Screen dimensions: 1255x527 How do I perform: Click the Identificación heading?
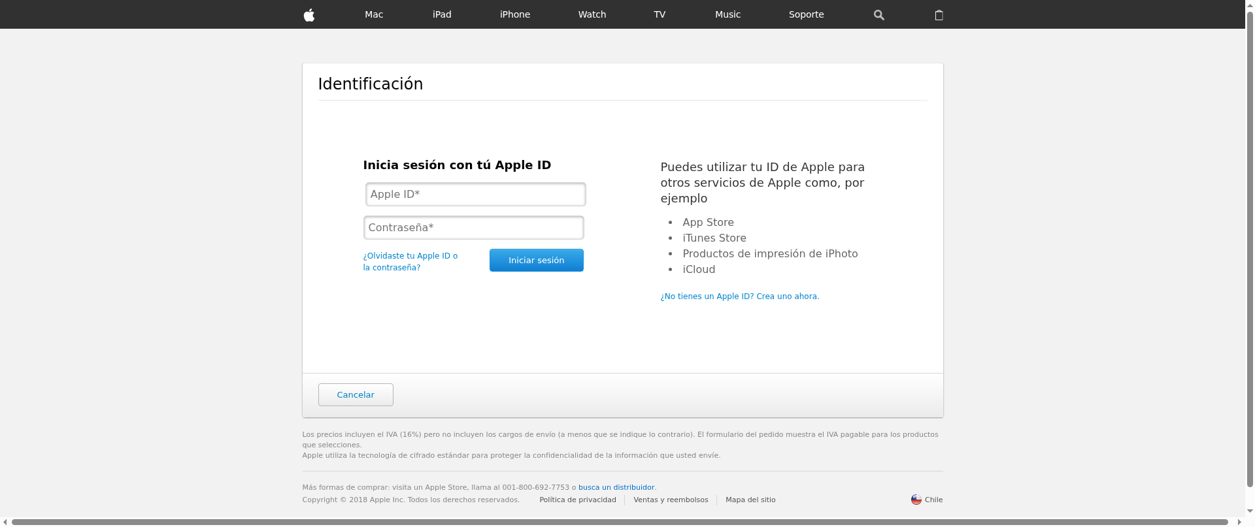coord(371,84)
